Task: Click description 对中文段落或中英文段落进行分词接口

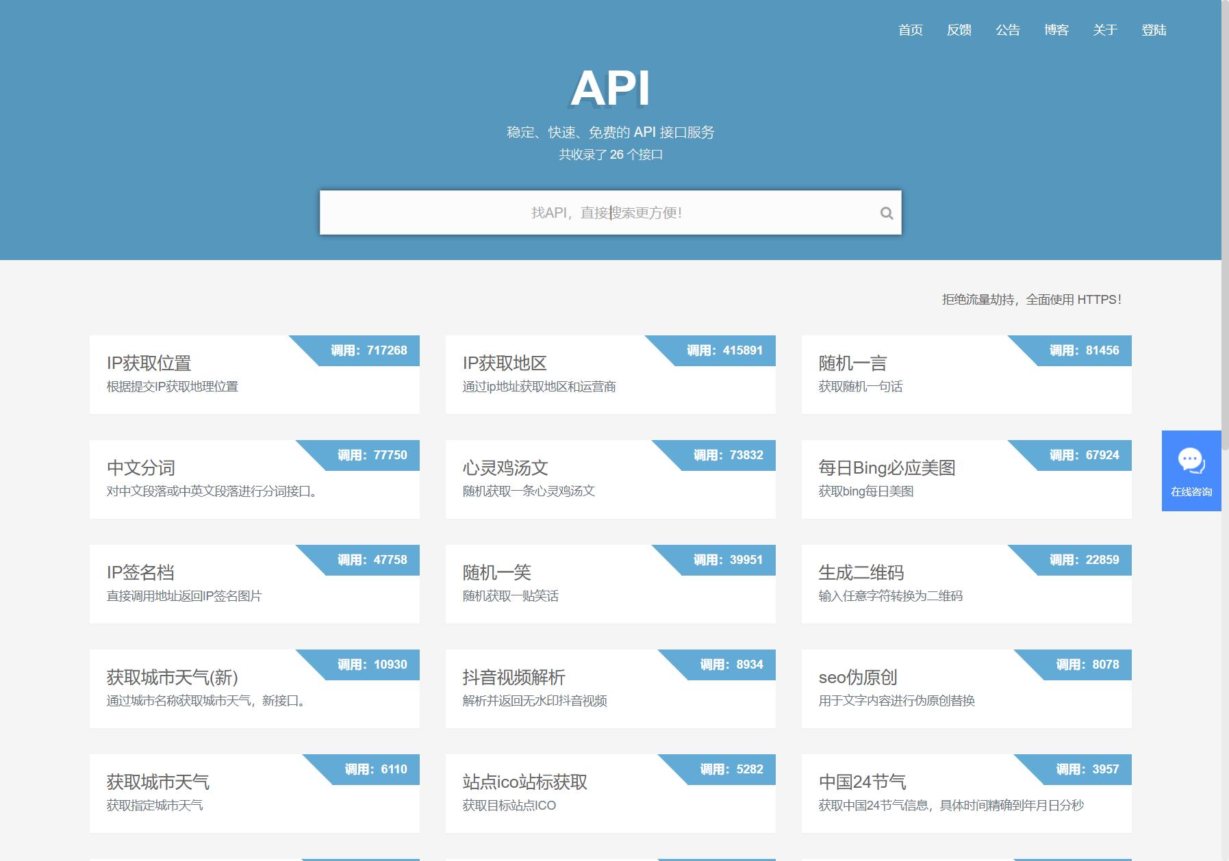Action: pos(212,491)
